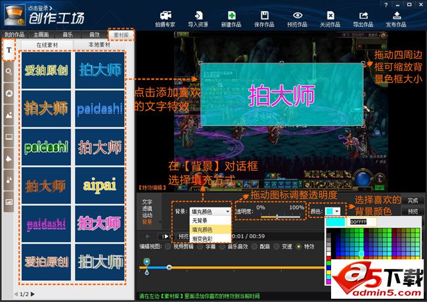Click the 完成 button

413,200
